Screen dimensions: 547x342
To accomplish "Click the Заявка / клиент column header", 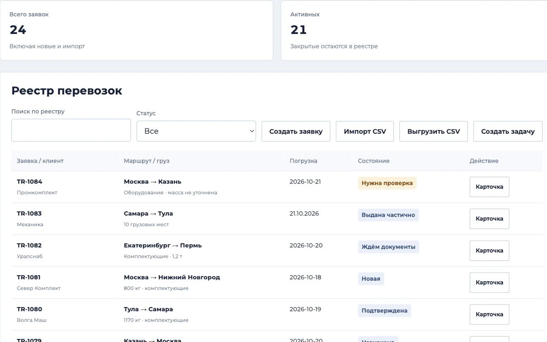I will tap(40, 161).
